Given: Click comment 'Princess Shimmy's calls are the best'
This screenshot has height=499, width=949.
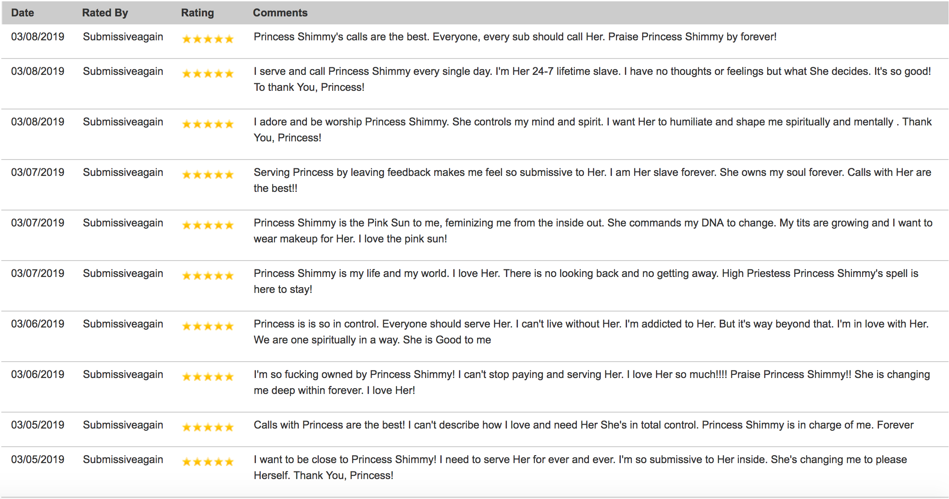Looking at the screenshot, I should [515, 37].
